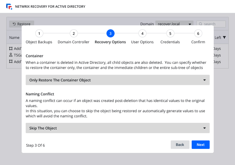Screen dimensions: 235x165
Task: Expand the Skip The Object dropdown
Action: [x=117, y=128]
